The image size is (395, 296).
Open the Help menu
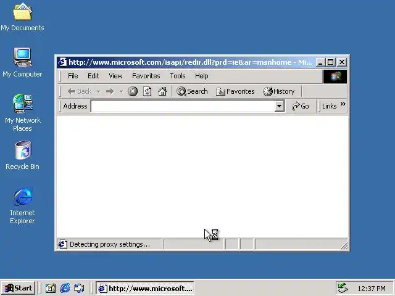pos(202,76)
